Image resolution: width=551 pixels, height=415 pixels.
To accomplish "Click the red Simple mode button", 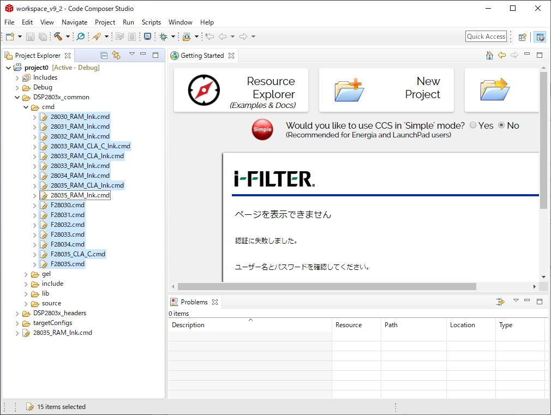I will [262, 129].
